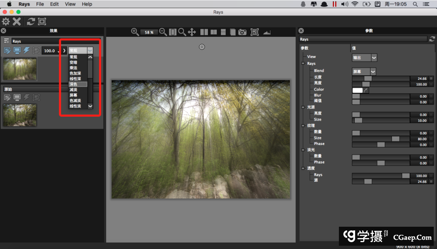Click the arrow beside 100.0 value

coord(64,51)
